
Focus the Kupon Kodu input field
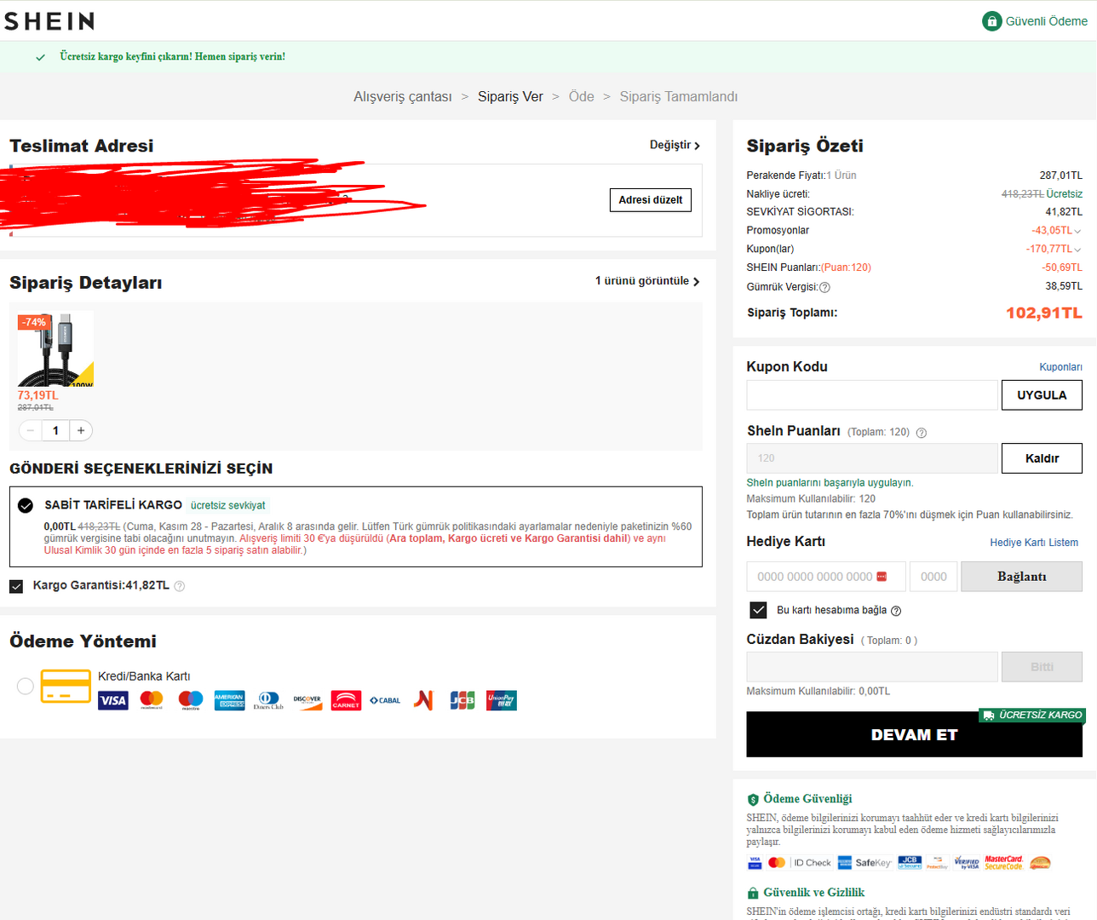tap(872, 395)
